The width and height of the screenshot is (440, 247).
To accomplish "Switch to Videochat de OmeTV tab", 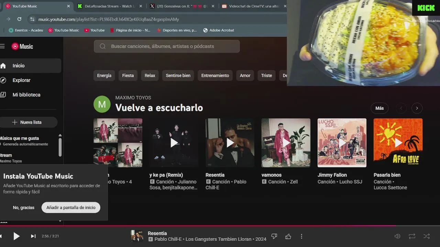I will (253, 6).
